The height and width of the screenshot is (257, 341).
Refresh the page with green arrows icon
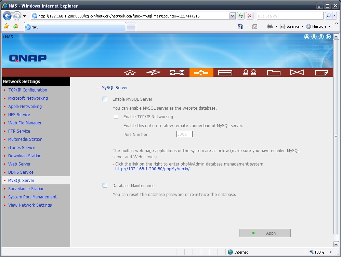240,16
